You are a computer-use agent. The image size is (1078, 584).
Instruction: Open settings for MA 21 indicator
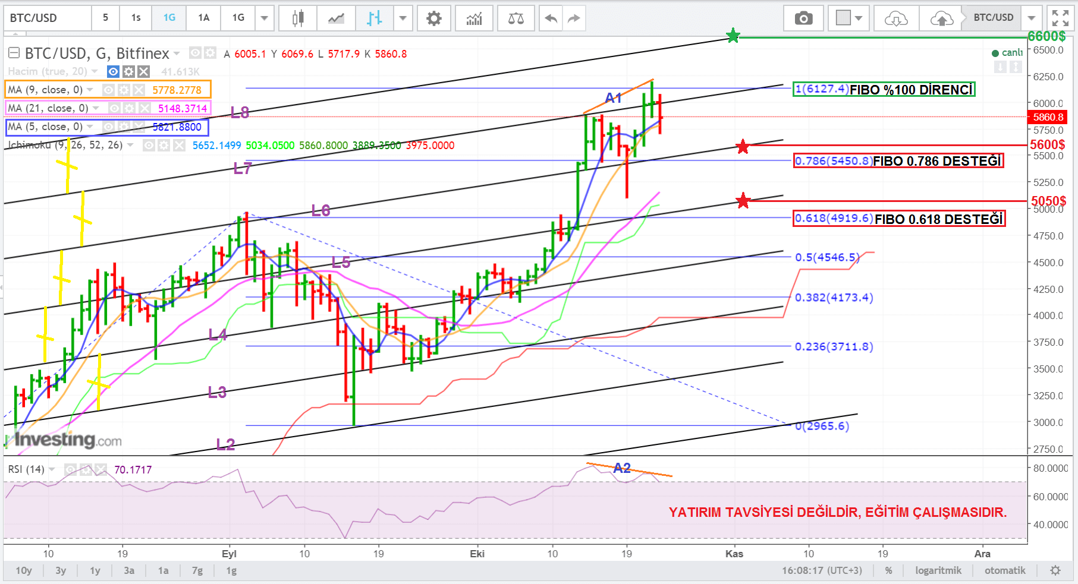pos(129,108)
